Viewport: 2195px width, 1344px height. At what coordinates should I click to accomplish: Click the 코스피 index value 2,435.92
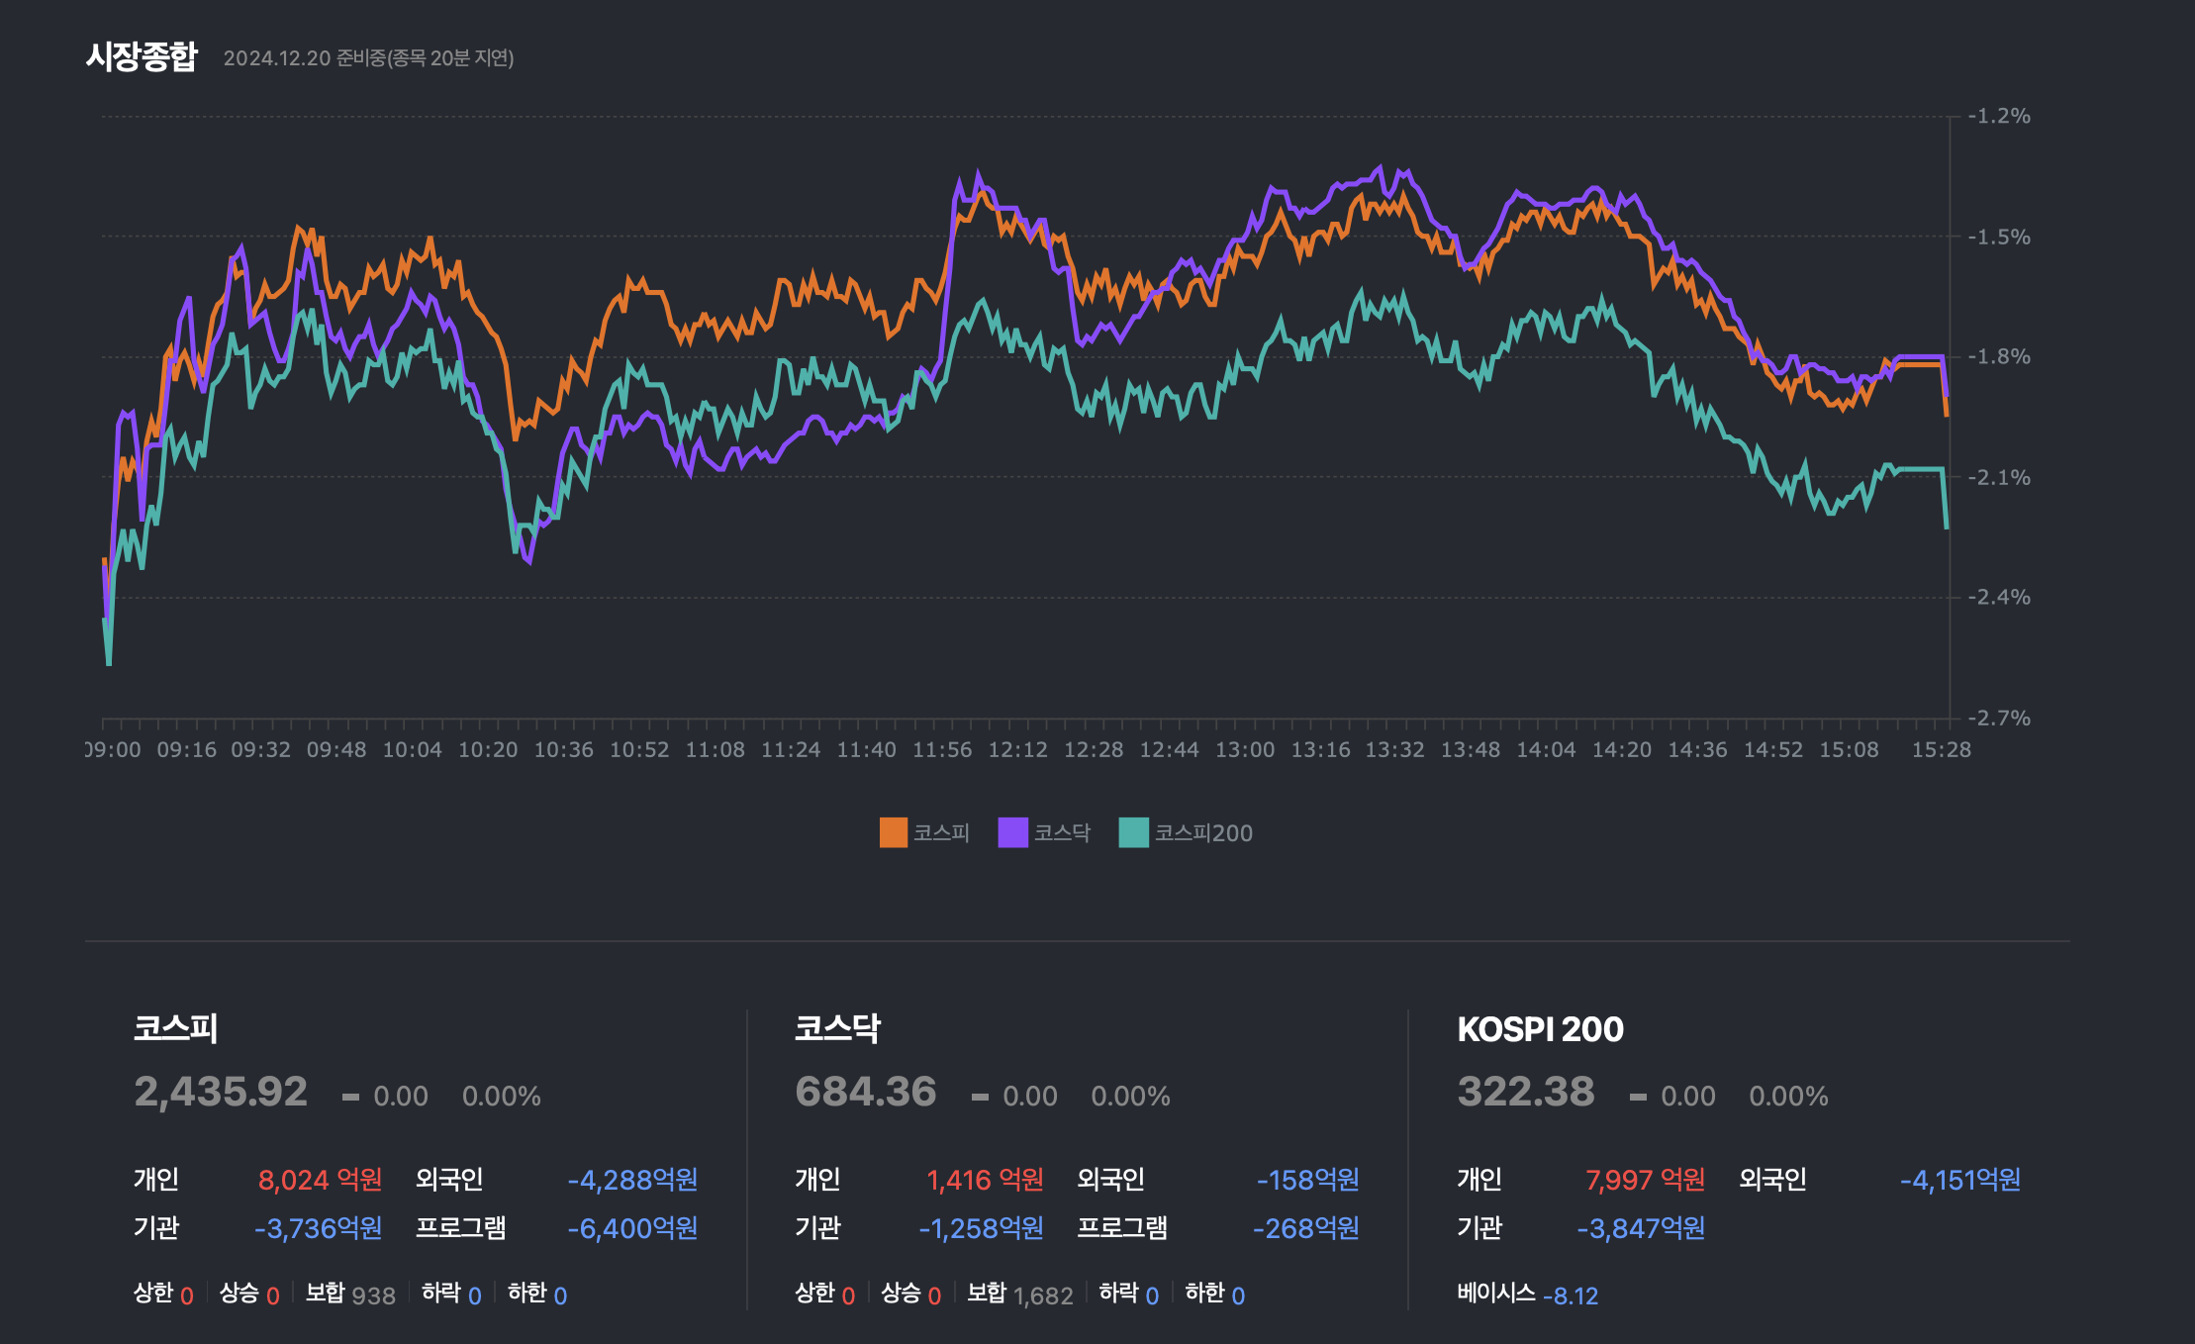pyautogui.click(x=221, y=1092)
